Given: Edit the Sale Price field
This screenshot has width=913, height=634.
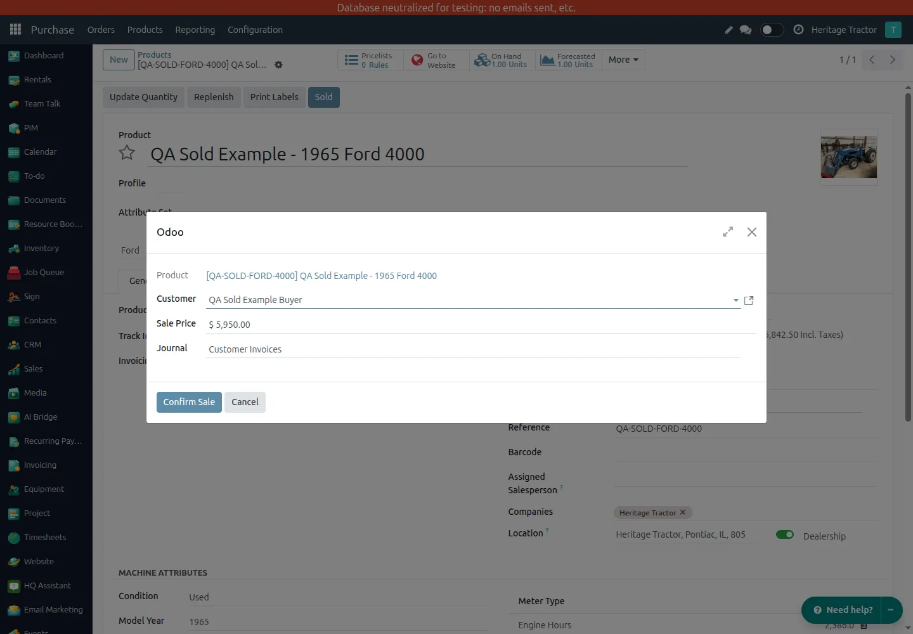Looking at the screenshot, I should click(x=481, y=325).
